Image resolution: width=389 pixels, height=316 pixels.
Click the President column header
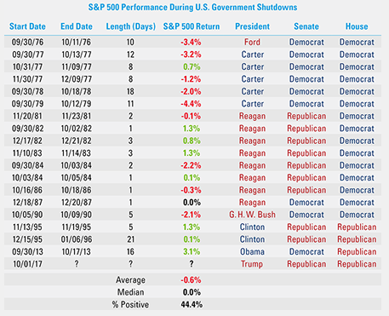[252, 26]
